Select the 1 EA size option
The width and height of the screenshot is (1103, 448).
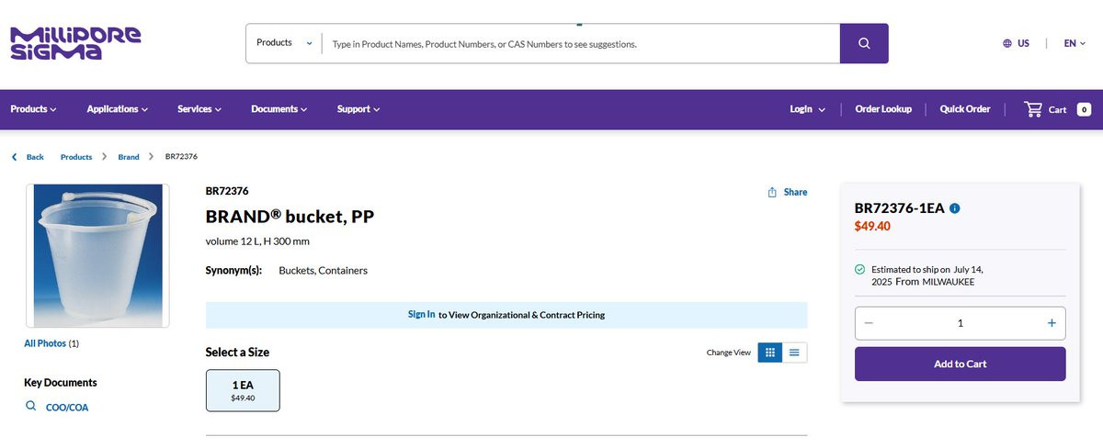243,390
